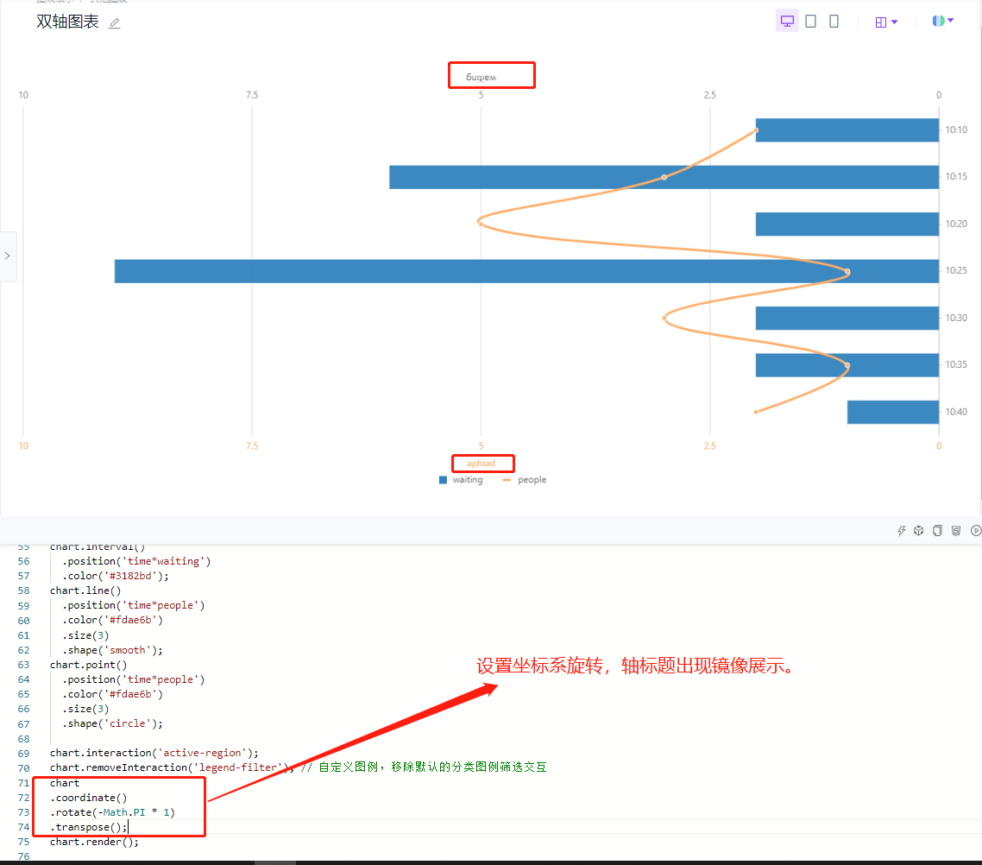Screen dimensions: 982x865
Task: Click code line 62 .shape('smooth')
Action: 112,650
